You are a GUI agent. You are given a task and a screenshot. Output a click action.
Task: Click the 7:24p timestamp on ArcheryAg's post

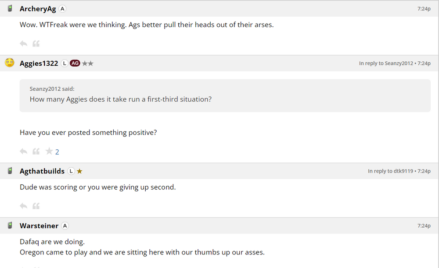pos(424,9)
